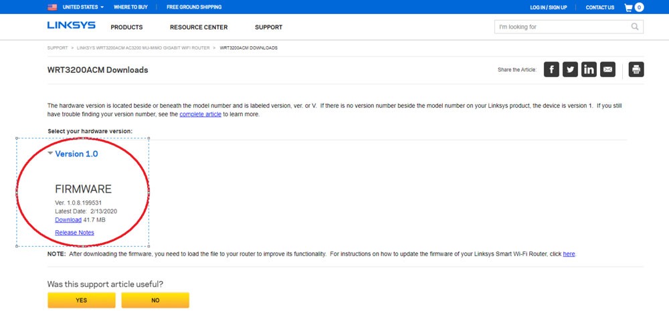Click the 'here' firmware instructions link
The height and width of the screenshot is (311, 669).
click(569, 254)
